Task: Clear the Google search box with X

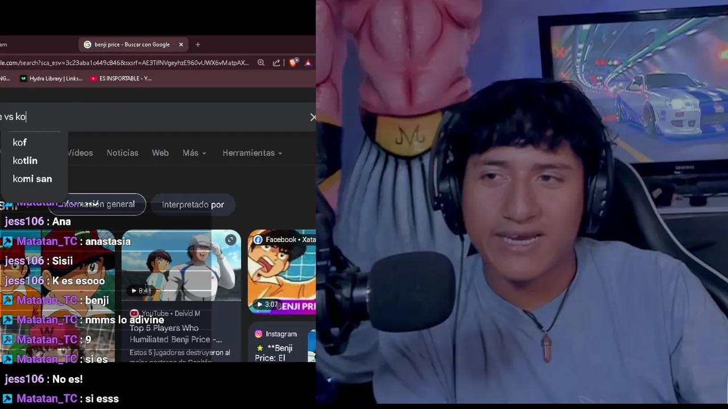Action: point(313,117)
